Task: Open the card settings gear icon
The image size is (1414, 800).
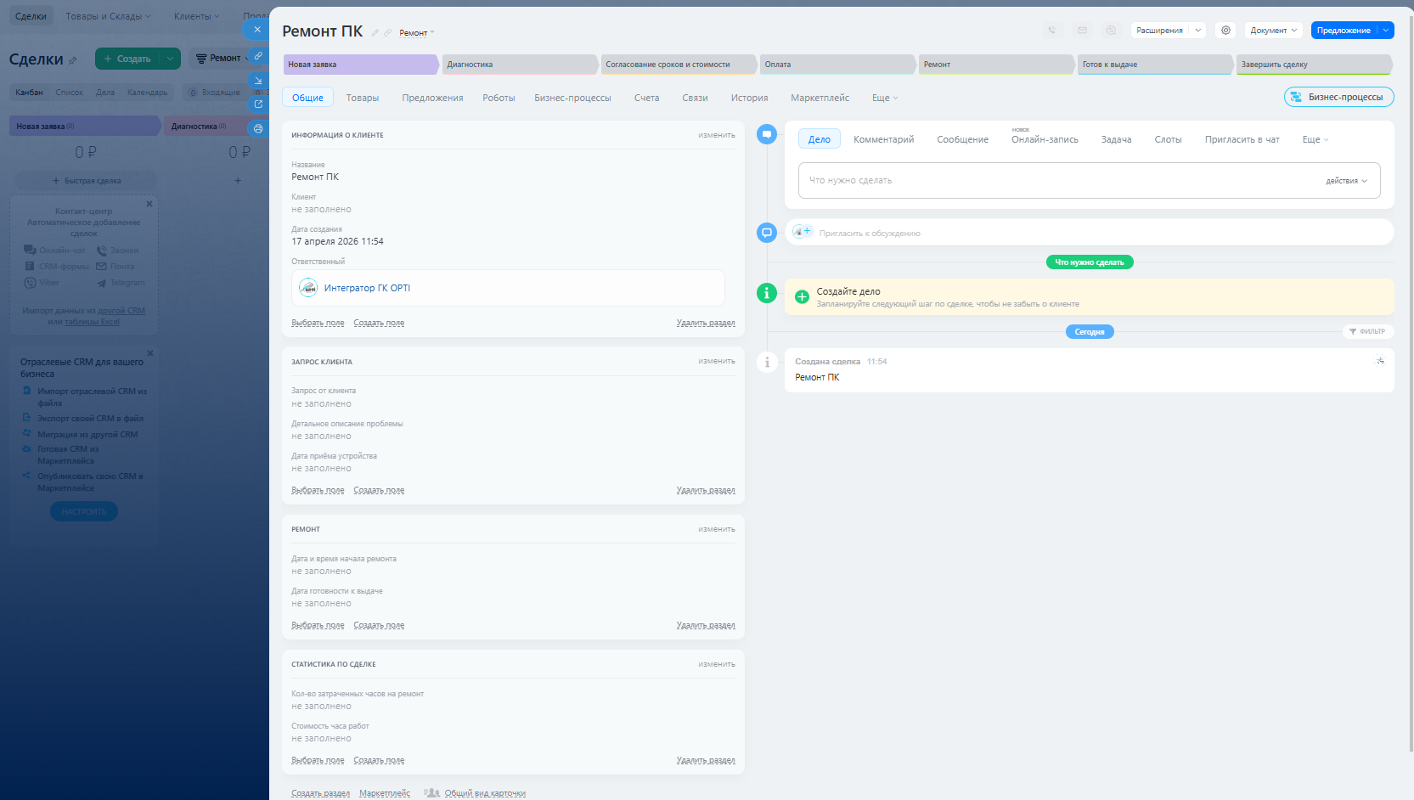Action: [x=1225, y=31]
